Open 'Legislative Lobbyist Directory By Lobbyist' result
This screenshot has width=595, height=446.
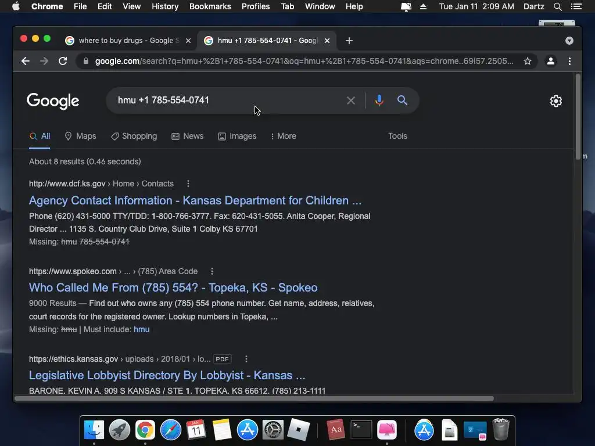pos(167,375)
